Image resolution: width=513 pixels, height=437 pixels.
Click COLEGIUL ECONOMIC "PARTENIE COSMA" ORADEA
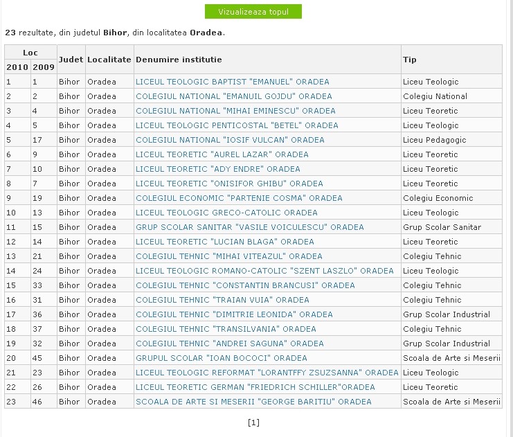coord(239,198)
